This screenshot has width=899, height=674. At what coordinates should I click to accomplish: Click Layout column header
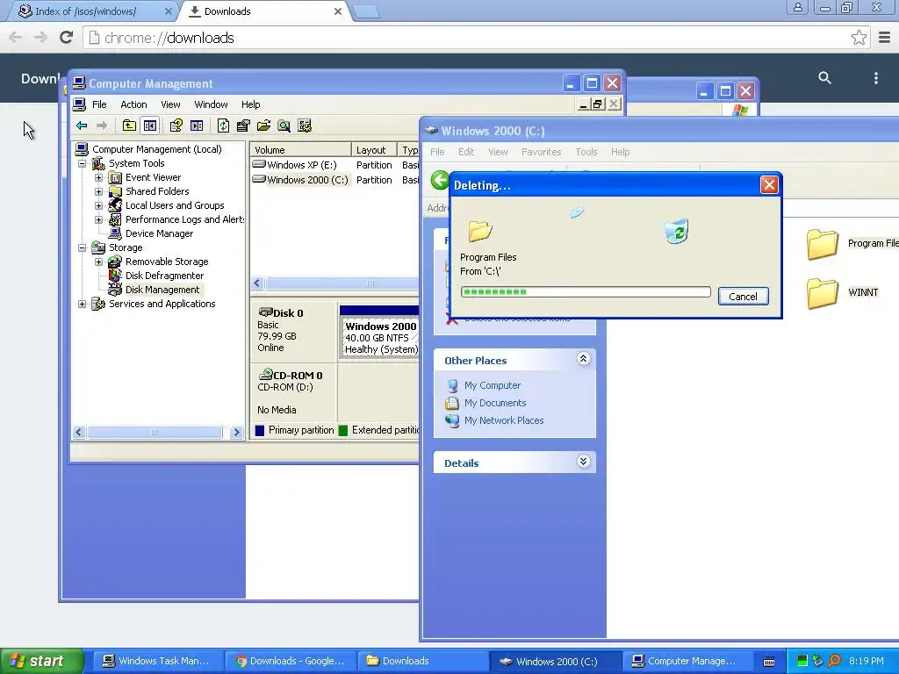click(373, 150)
